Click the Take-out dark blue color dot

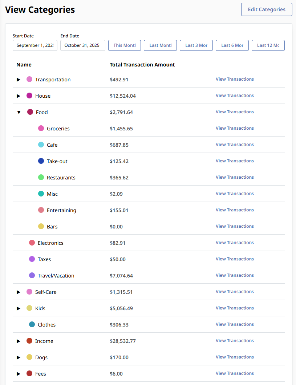[x=41, y=161]
